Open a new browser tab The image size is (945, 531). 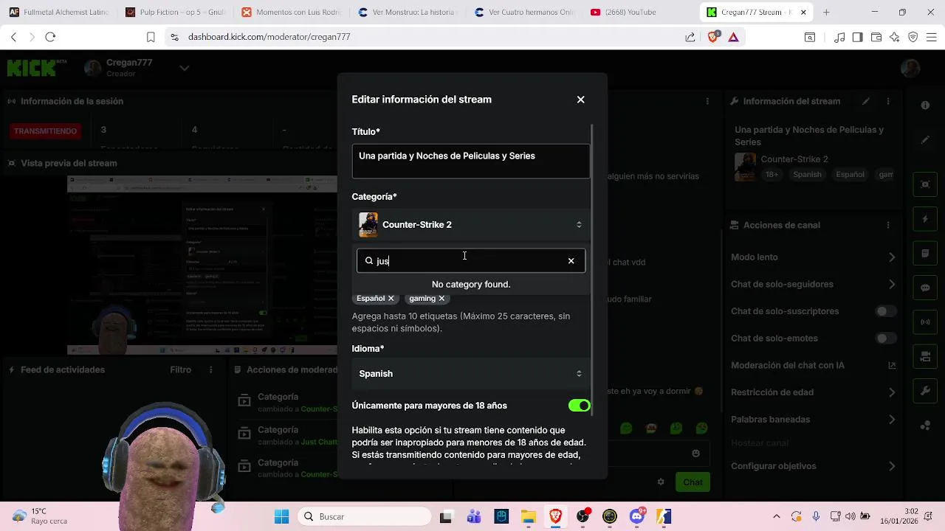point(826,13)
